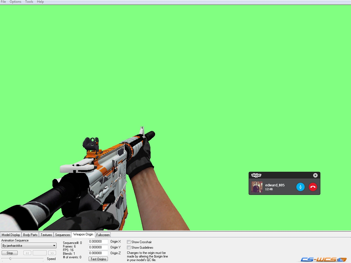This screenshot has height=263, width=351.
Task: Switch to the Textures tab
Action: (x=46, y=235)
